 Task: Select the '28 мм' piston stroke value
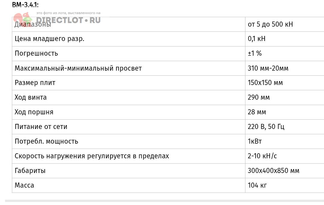coord(257,112)
